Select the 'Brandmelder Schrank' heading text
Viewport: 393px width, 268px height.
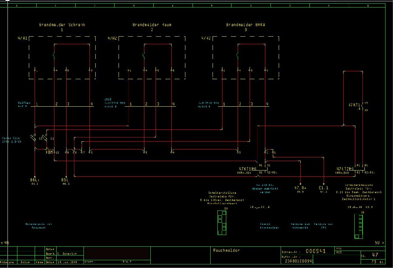[62, 25]
